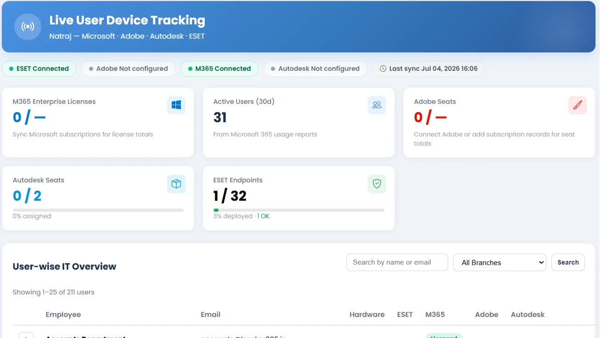Focus the Search by name or email field
The height and width of the screenshot is (338, 601).
tap(397, 262)
